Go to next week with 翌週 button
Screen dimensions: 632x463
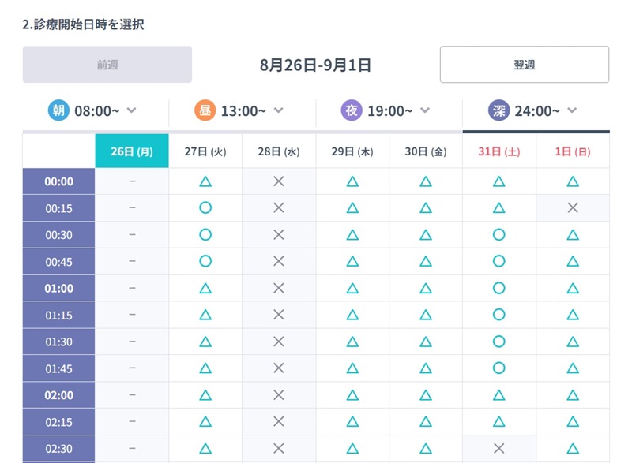(x=525, y=65)
